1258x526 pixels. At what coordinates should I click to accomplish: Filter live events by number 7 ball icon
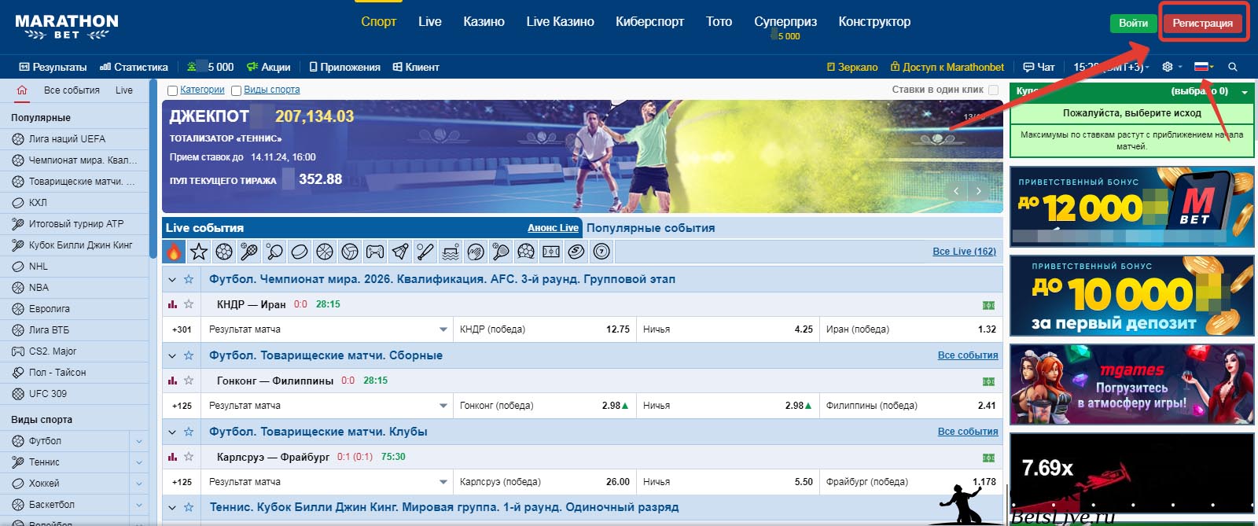pyautogui.click(x=601, y=252)
